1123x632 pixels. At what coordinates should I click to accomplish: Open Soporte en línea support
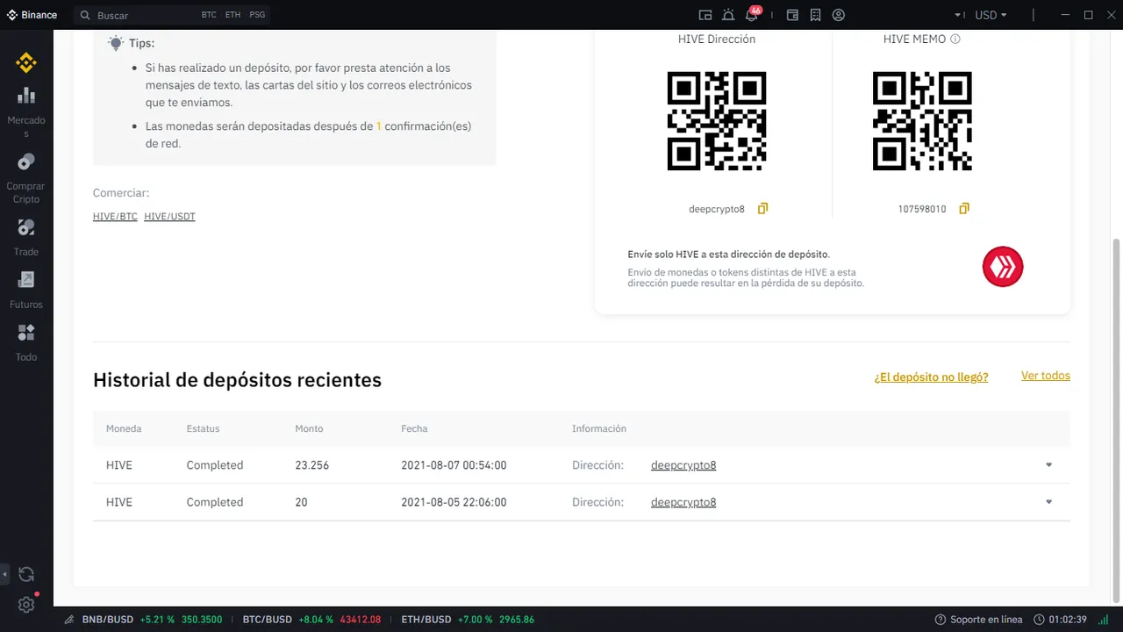pos(978,620)
